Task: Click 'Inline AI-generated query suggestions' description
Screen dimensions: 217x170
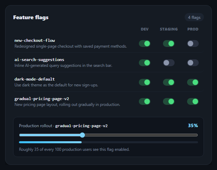Action: pos(63,65)
